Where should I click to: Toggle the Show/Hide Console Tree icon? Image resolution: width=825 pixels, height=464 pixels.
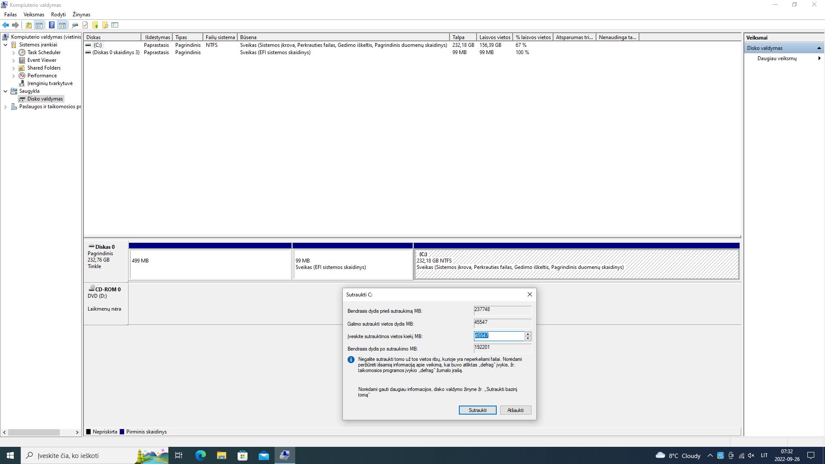click(39, 25)
